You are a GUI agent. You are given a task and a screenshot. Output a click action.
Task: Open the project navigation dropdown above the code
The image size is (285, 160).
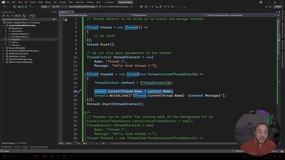(x=95, y=15)
